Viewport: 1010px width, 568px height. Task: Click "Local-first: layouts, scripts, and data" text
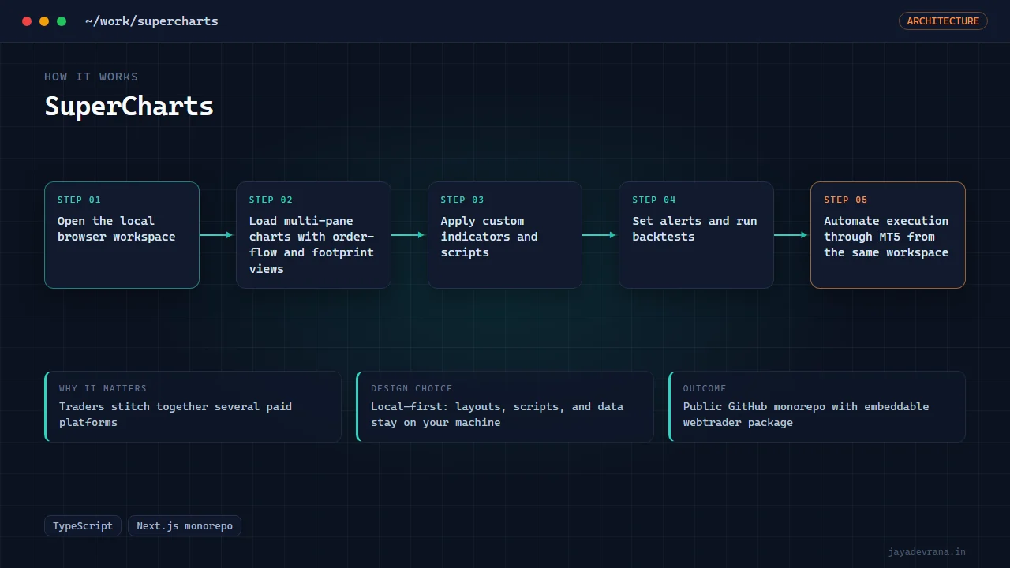pos(497,414)
